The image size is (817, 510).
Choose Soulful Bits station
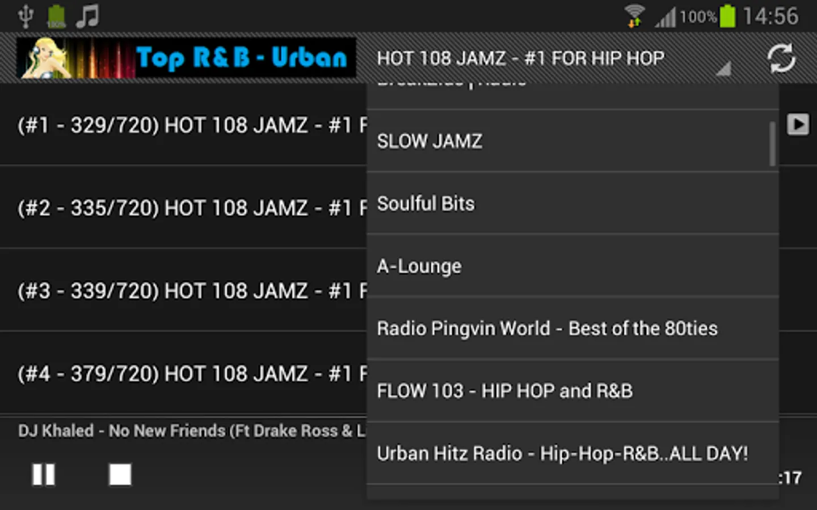point(572,203)
